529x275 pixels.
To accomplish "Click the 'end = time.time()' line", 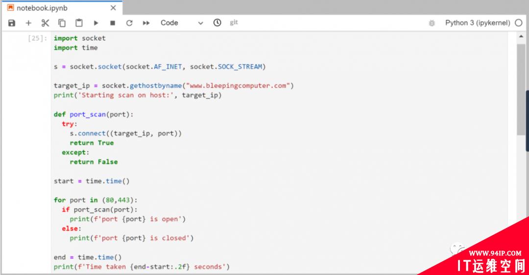I will (87, 257).
